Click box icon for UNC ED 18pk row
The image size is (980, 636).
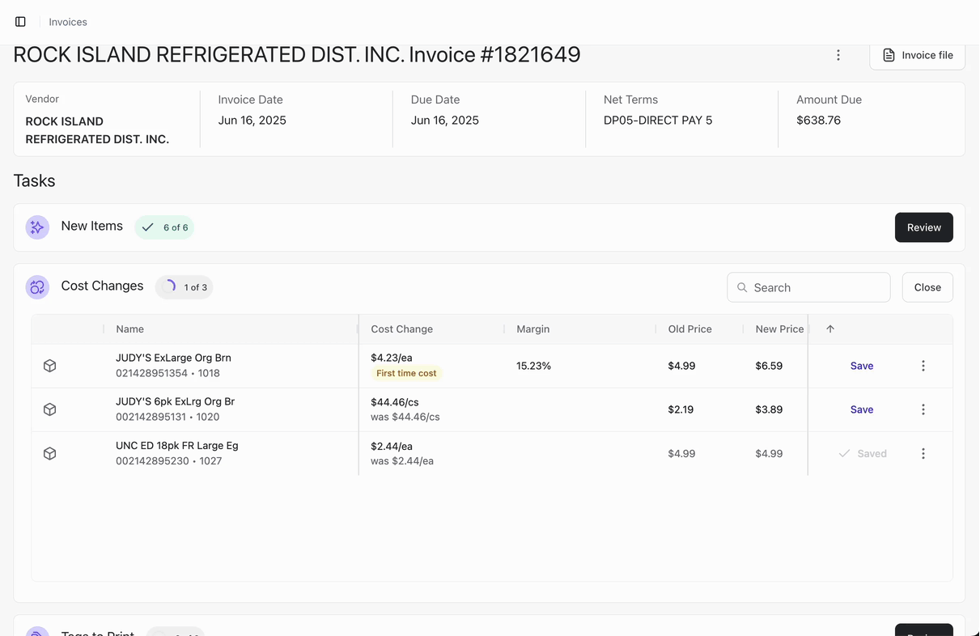(49, 454)
